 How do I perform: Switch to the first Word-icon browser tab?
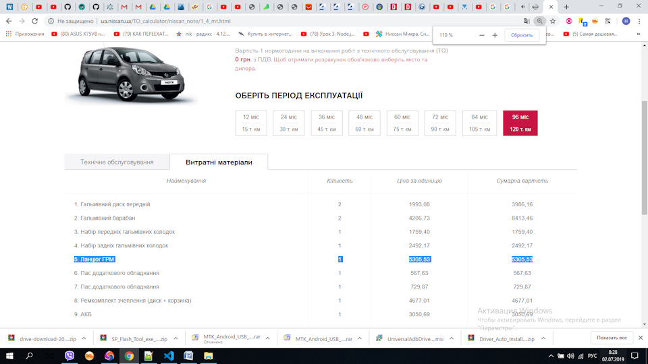tap(10, 7)
